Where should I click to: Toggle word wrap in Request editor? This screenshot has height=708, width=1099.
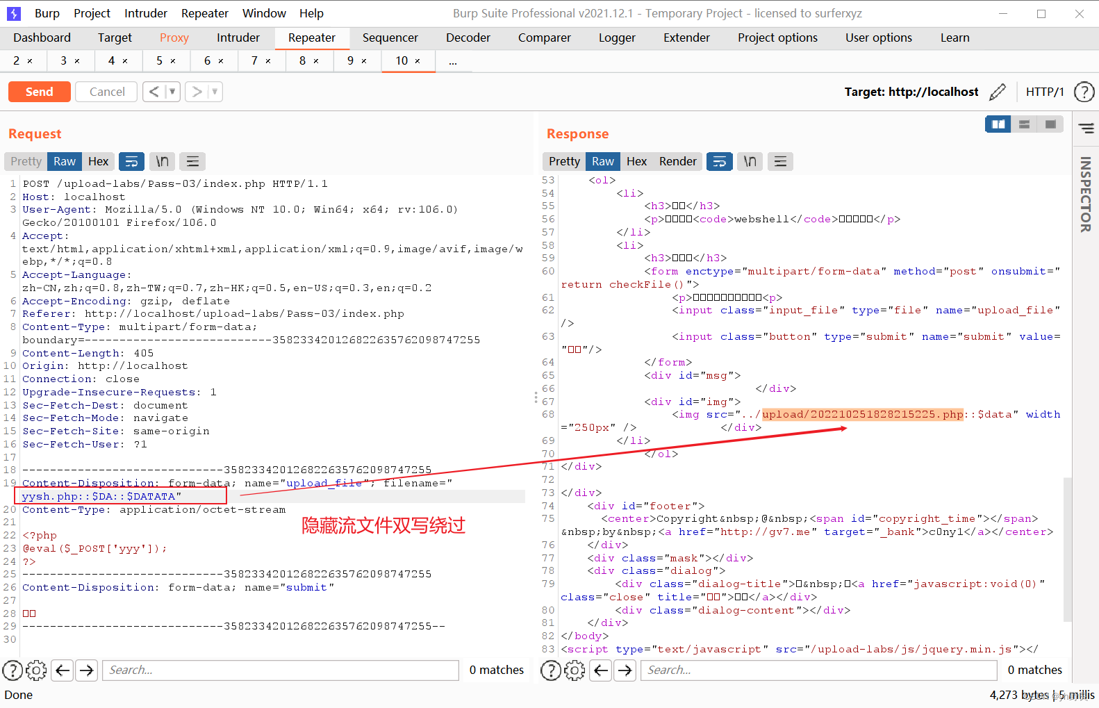pyautogui.click(x=131, y=161)
